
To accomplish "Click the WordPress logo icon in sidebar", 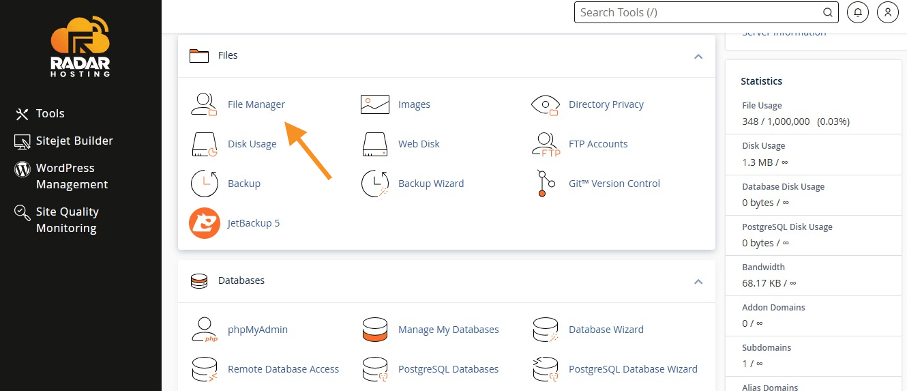I will coord(23,169).
